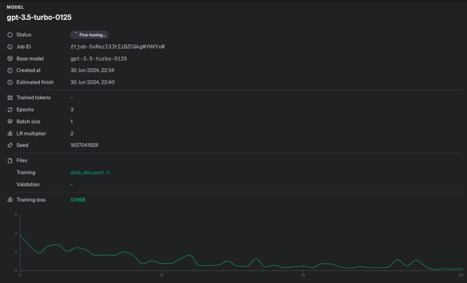Click the Seed pin icon
The height and width of the screenshot is (283, 467).
pyautogui.click(x=10, y=145)
